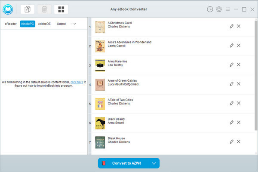
Task: Click the book list vertical scrollbar
Action: [x=256, y=75]
